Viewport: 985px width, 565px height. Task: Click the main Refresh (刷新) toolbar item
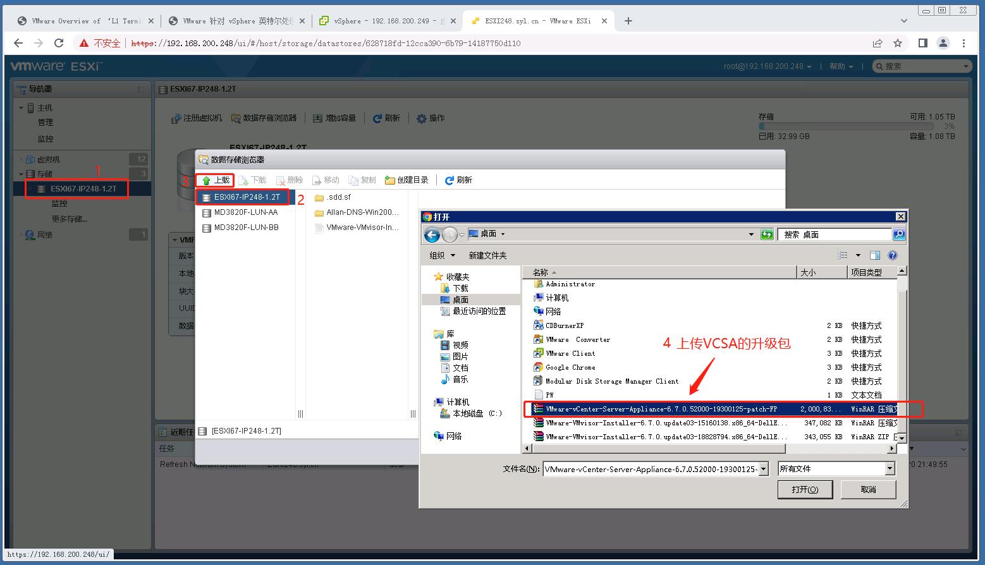click(x=386, y=118)
